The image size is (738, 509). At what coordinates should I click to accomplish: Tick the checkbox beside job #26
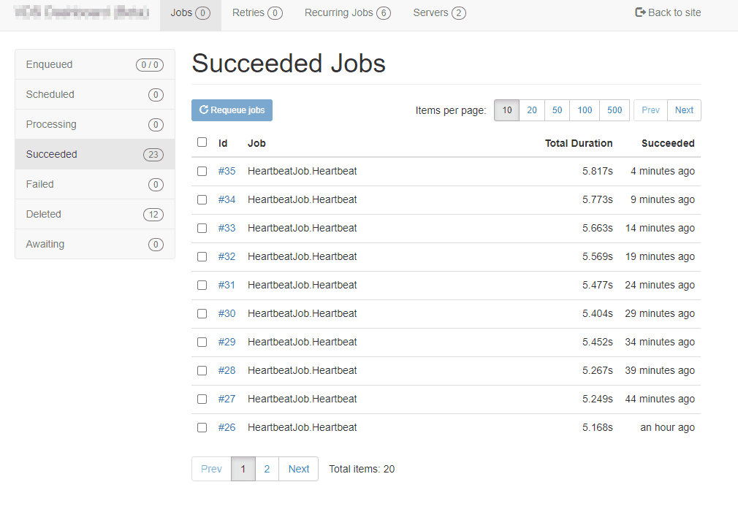[x=202, y=427]
